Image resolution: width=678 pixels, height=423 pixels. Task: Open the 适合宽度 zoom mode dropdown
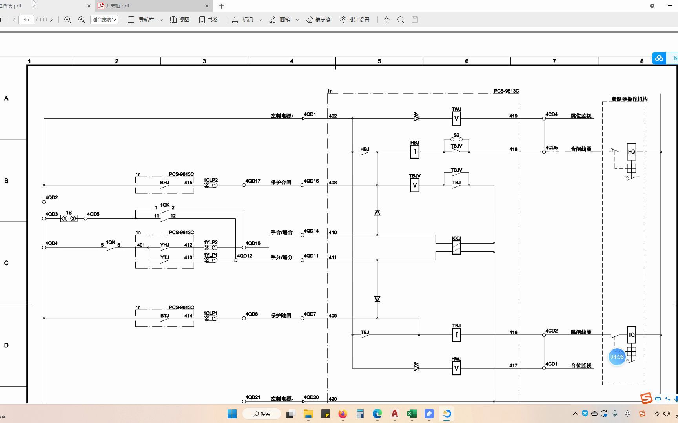(104, 20)
